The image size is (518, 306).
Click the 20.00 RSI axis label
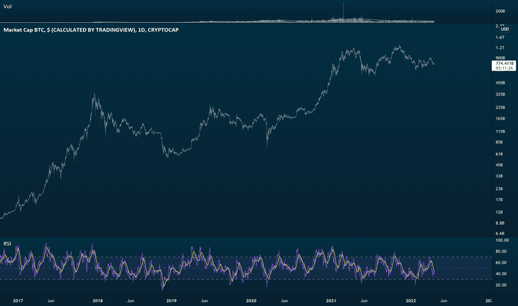(501, 285)
